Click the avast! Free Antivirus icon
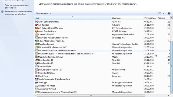Viewport: 173px width, 97px height. point(36,31)
